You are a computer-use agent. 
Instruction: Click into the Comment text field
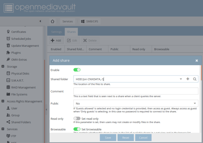136,91
